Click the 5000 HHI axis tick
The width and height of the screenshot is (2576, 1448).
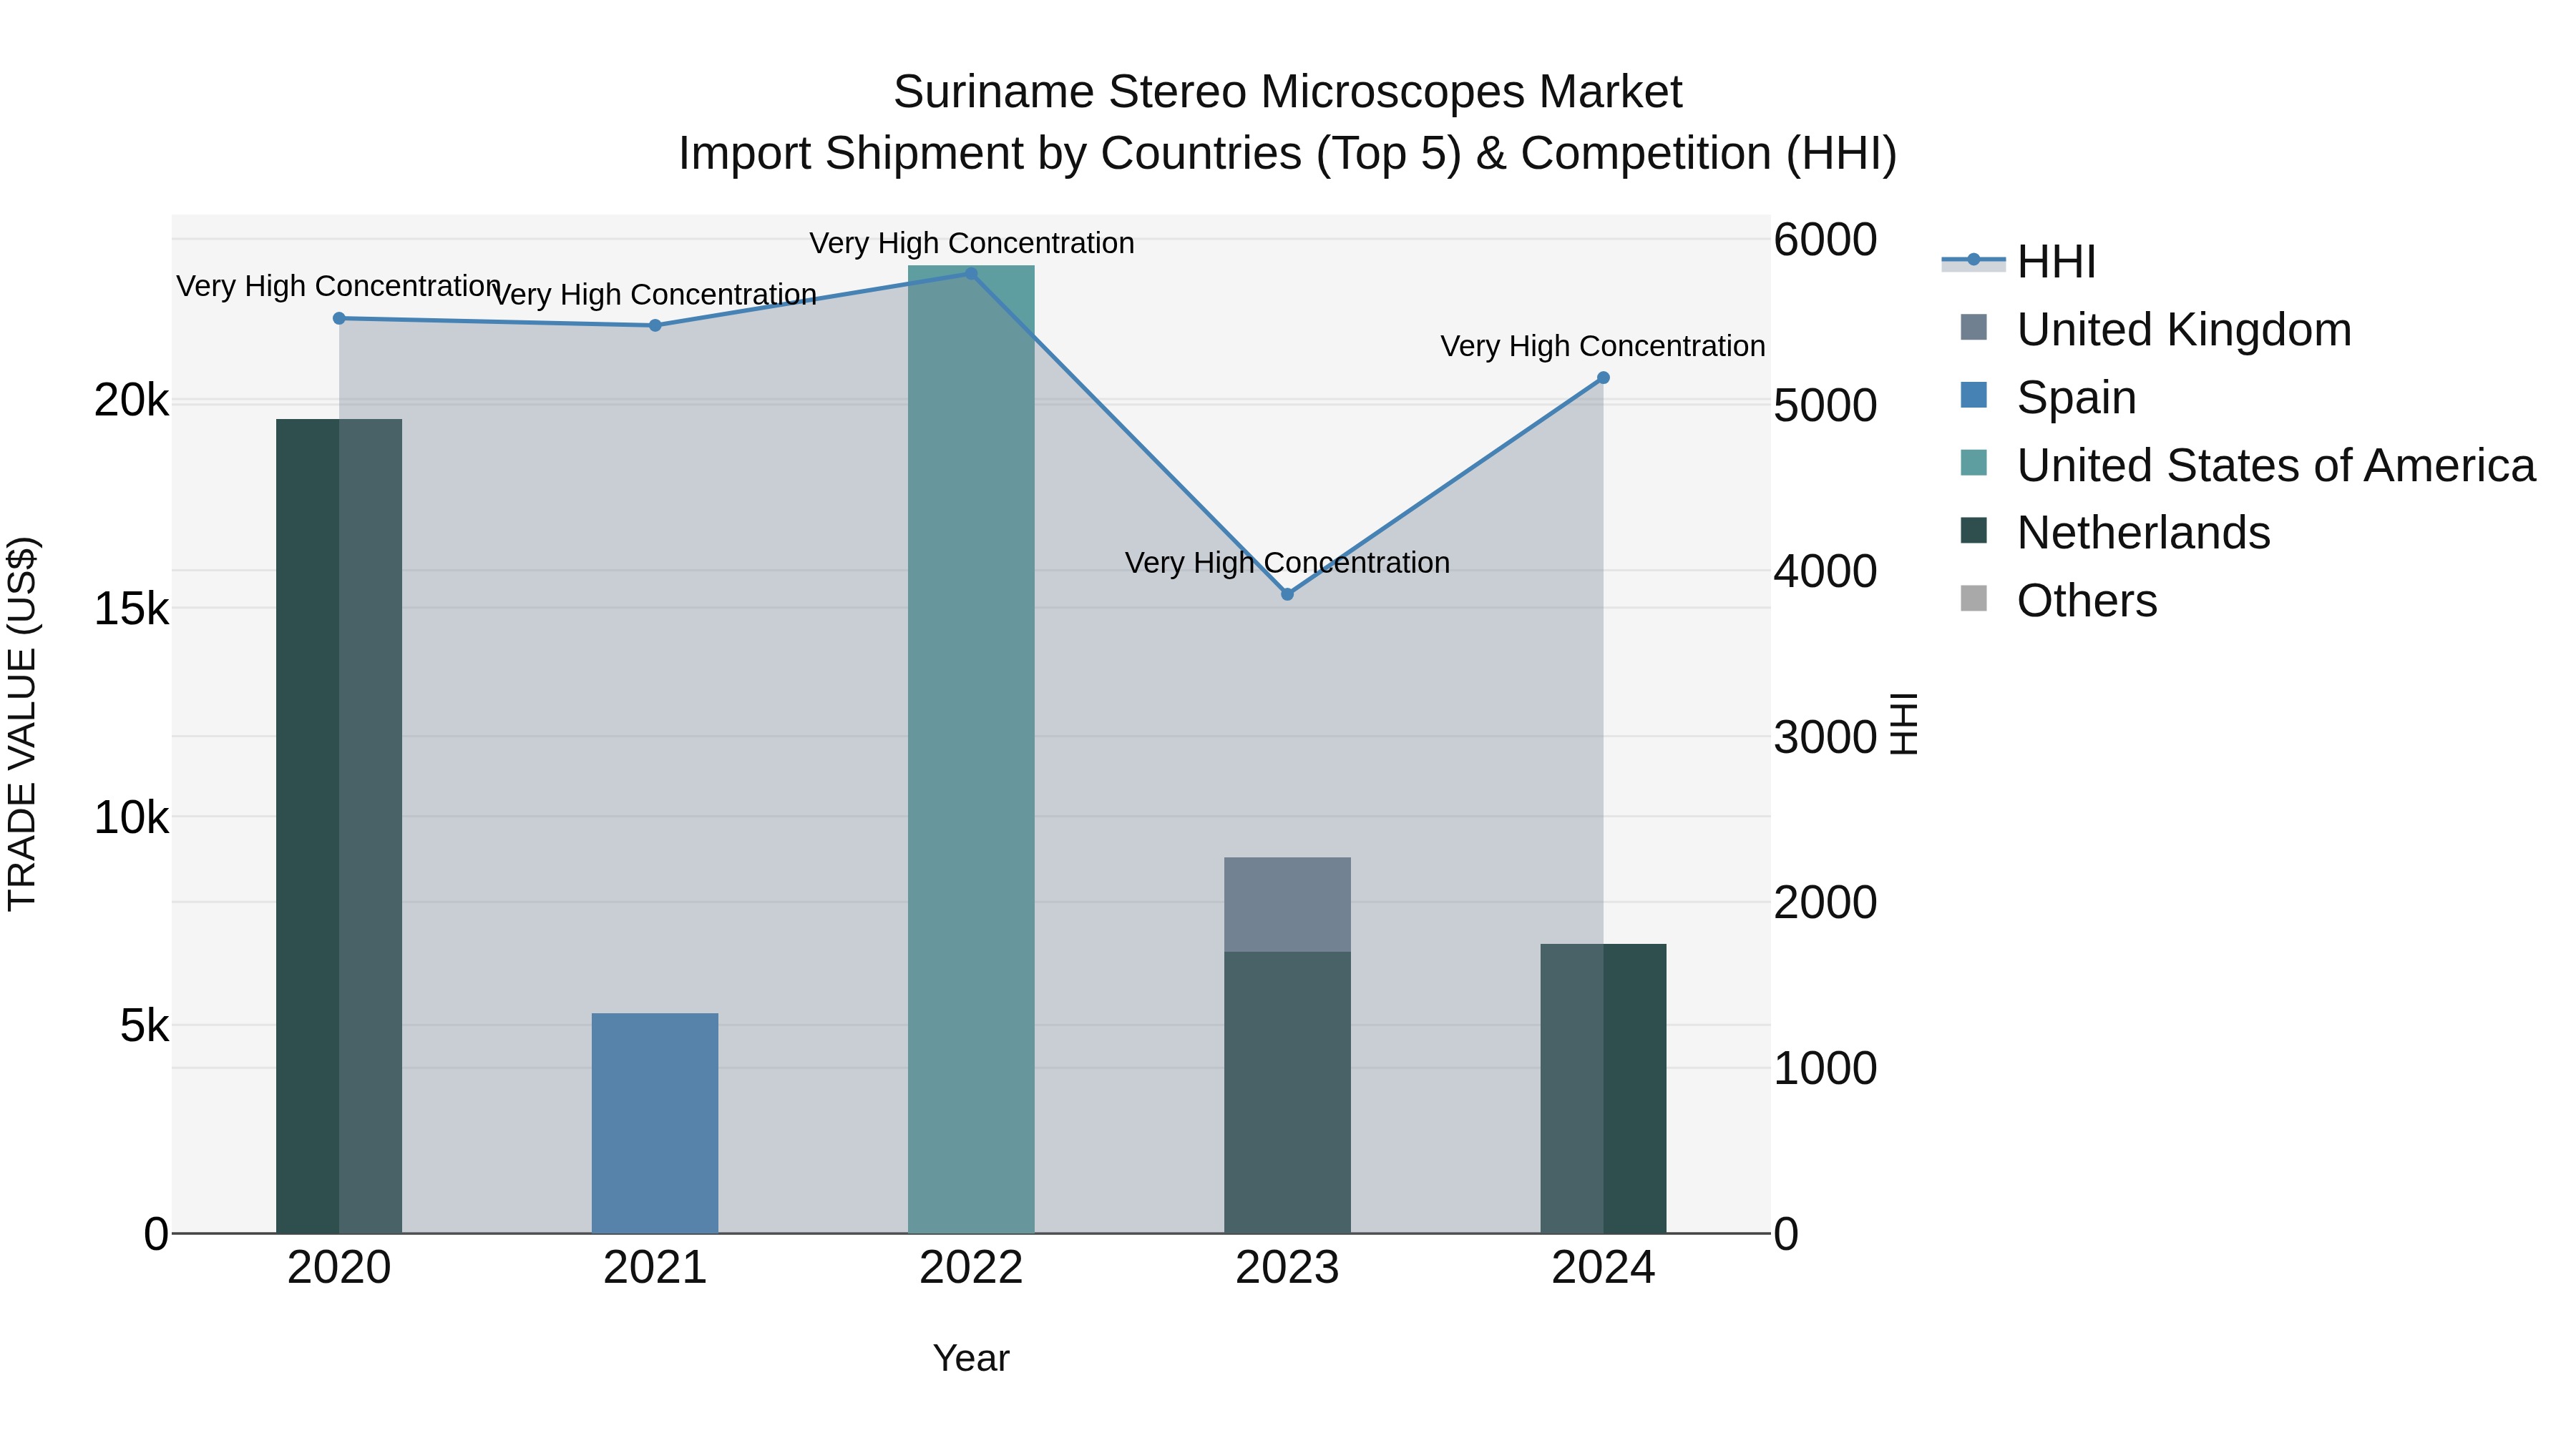[1825, 405]
